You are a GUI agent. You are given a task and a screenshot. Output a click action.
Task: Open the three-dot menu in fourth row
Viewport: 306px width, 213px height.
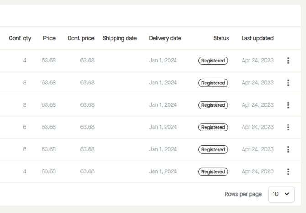[x=288, y=127]
